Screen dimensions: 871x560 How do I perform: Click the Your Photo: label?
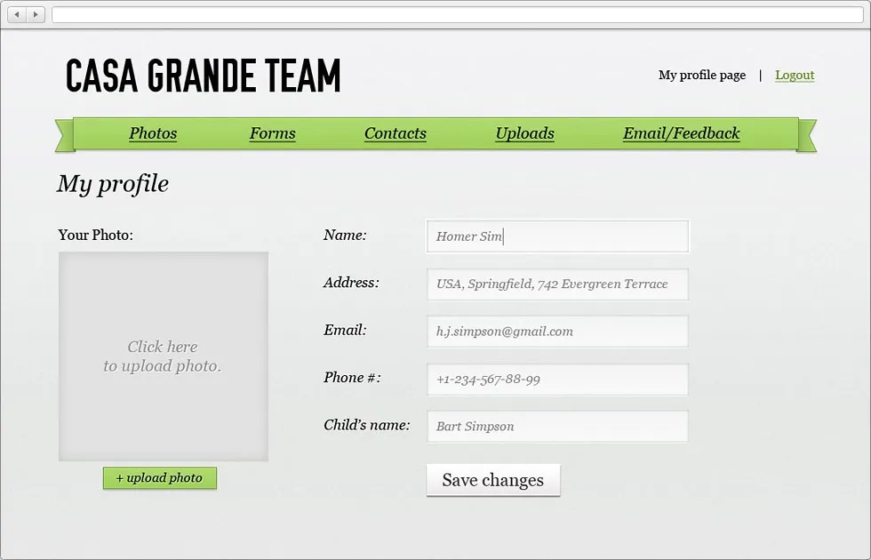coord(96,235)
